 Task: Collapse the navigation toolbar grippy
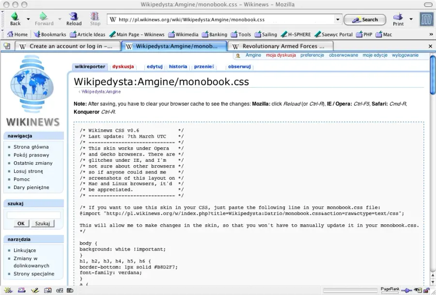tap(2, 19)
